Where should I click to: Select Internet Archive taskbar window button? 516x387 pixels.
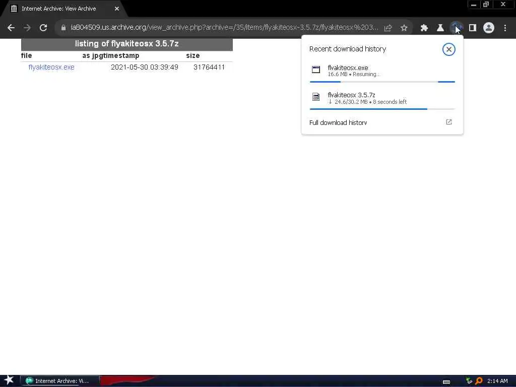60,381
